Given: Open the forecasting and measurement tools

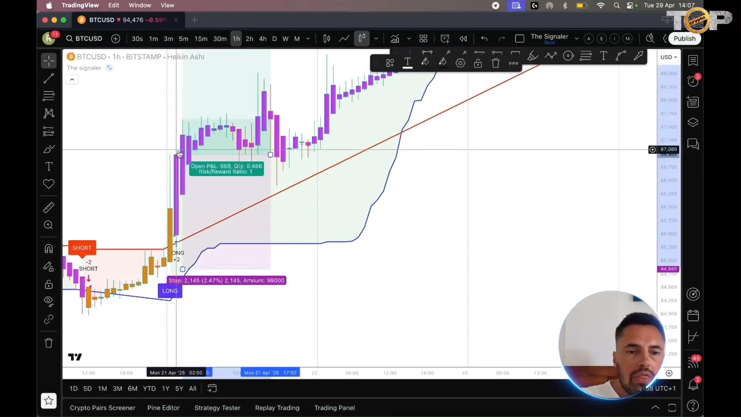Looking at the screenshot, I should tap(49, 131).
